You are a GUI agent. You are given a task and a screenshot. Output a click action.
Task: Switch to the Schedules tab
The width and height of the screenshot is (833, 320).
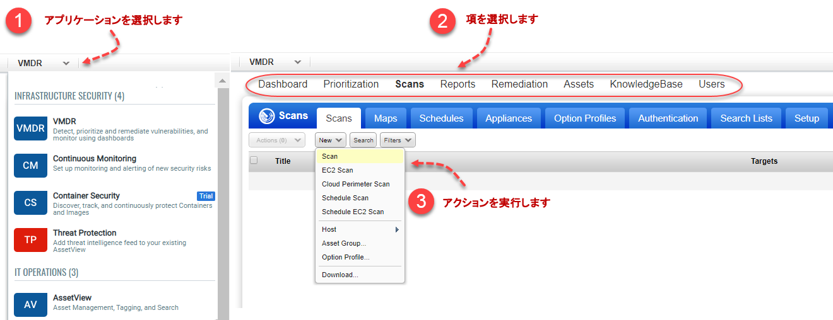click(x=441, y=118)
